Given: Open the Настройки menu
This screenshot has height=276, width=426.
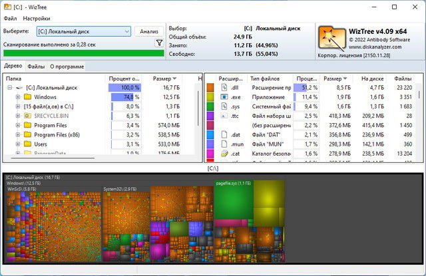Looking at the screenshot, I should (36, 18).
